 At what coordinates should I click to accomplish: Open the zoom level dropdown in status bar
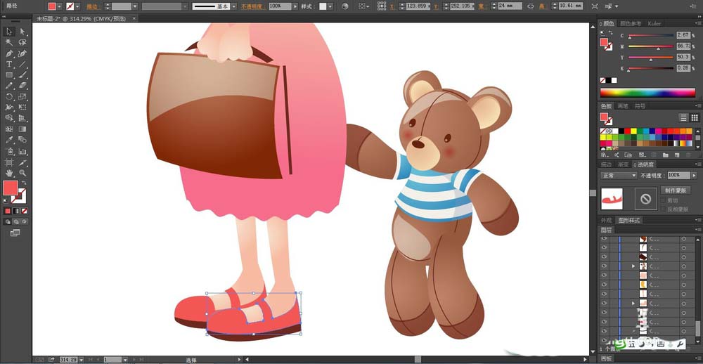[82, 360]
